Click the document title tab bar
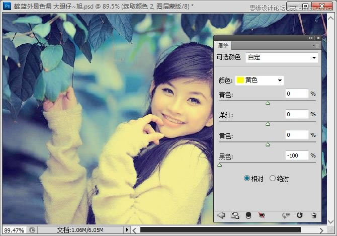Screen dimensions: 337x236 point(101,6)
